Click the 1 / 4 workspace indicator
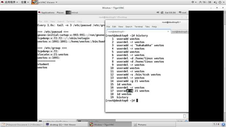Viewport: 226px width, 127px height. [x=216, y=124]
